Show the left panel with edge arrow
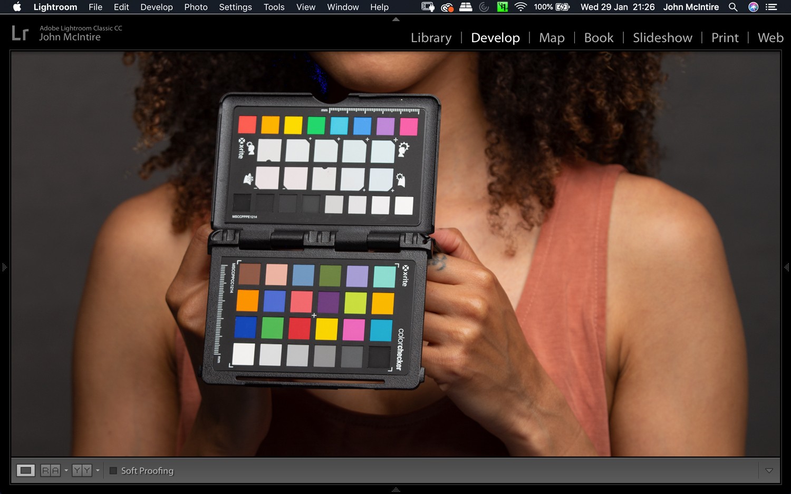This screenshot has height=494, width=791. [x=4, y=268]
